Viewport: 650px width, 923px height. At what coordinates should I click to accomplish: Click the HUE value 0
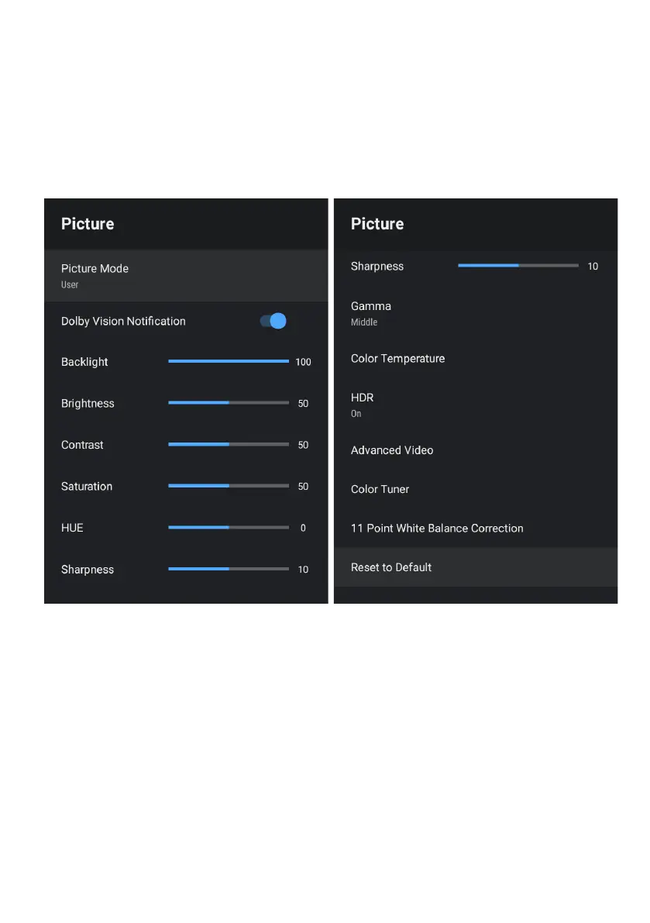(303, 528)
